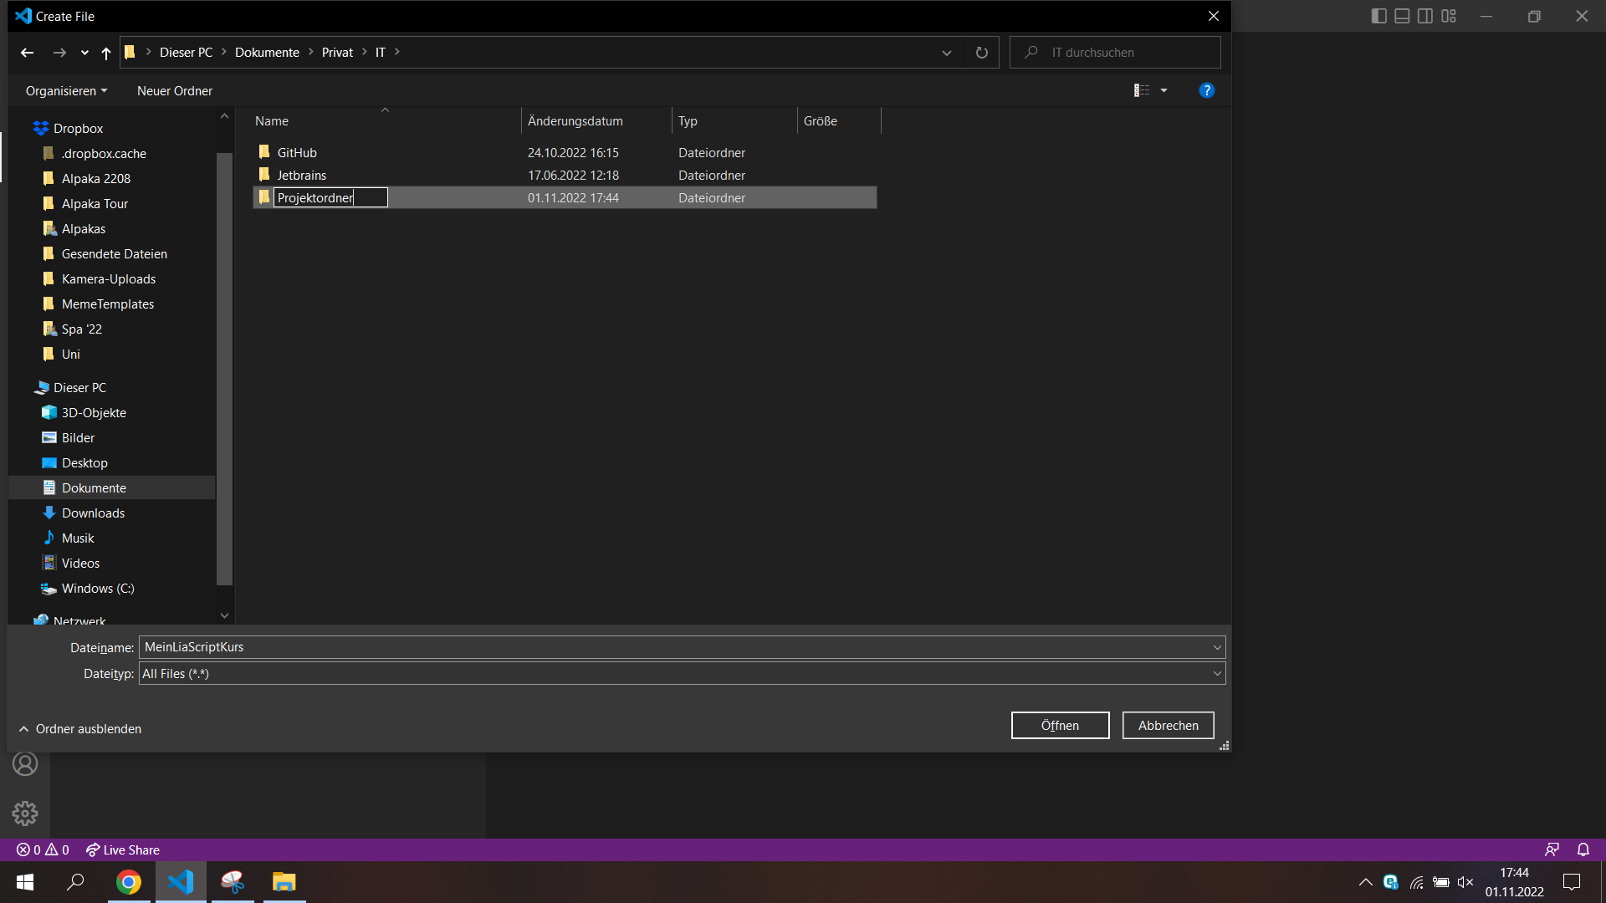Image resolution: width=1606 pixels, height=903 pixels.
Task: Click the Abbrechen button to cancel
Action: coord(1168,724)
